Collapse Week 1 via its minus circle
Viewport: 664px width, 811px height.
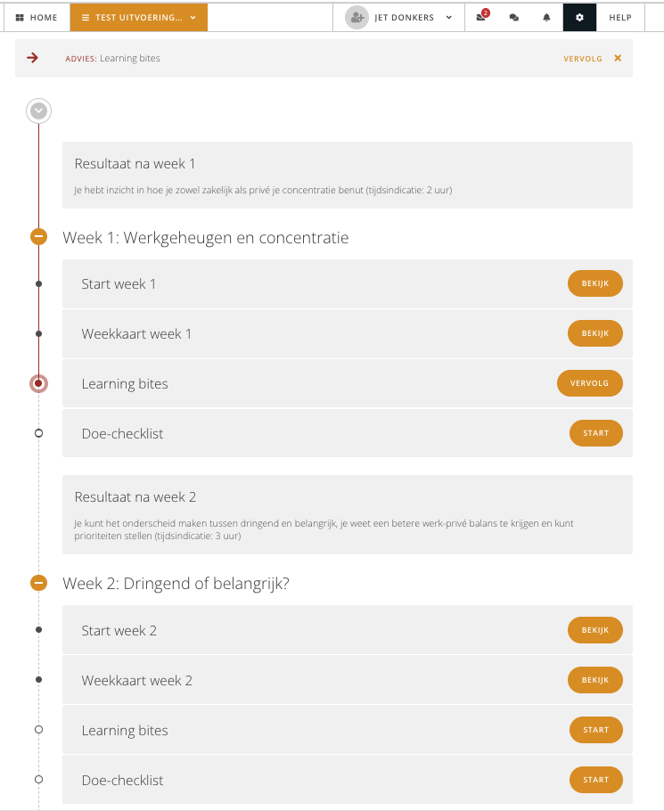coord(38,237)
